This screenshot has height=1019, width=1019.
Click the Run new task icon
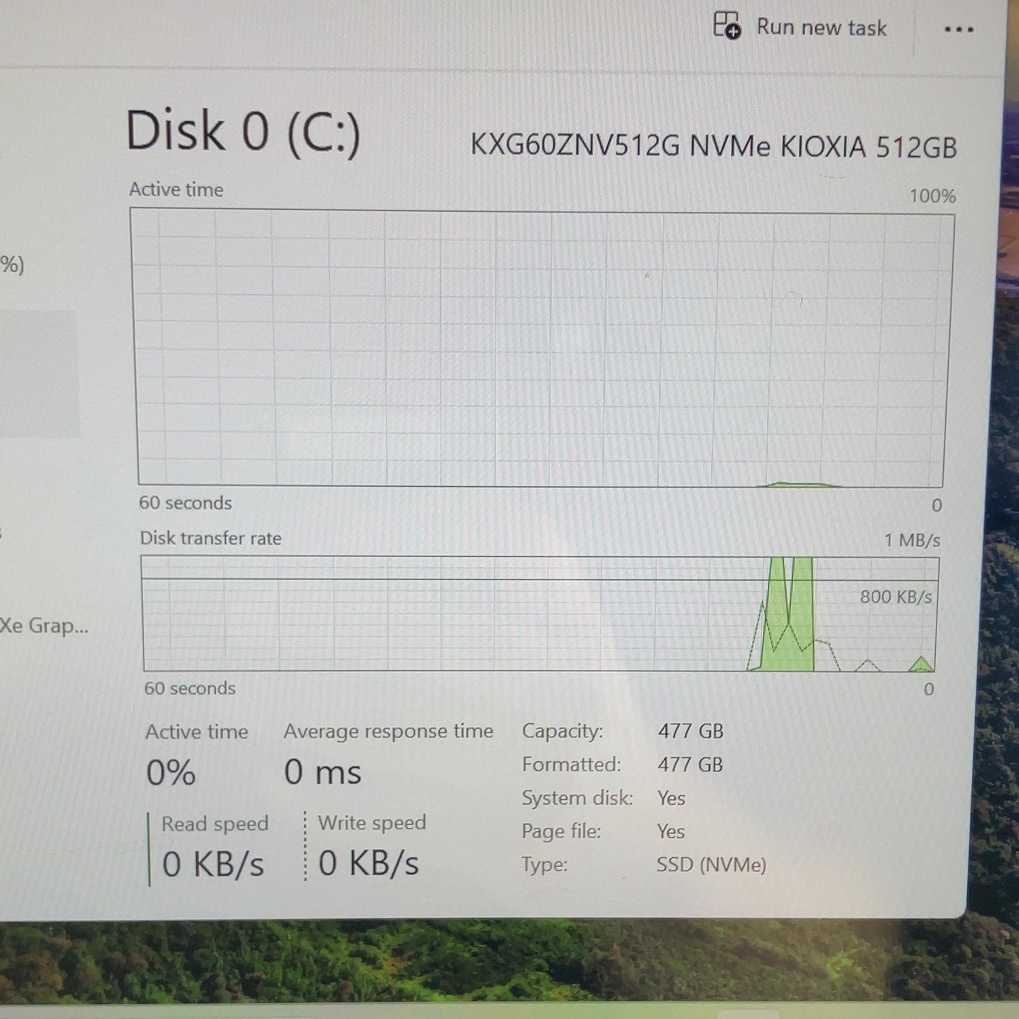727,26
